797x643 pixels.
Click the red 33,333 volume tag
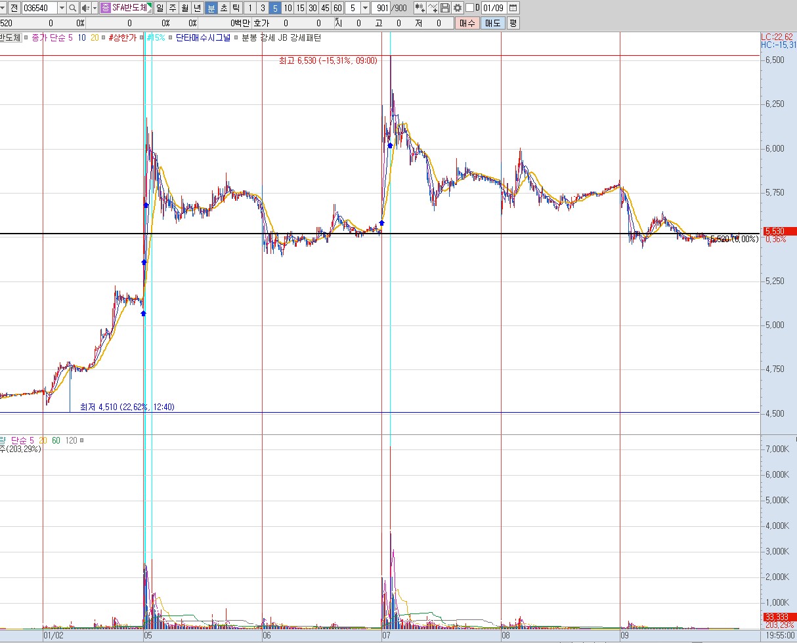(779, 617)
